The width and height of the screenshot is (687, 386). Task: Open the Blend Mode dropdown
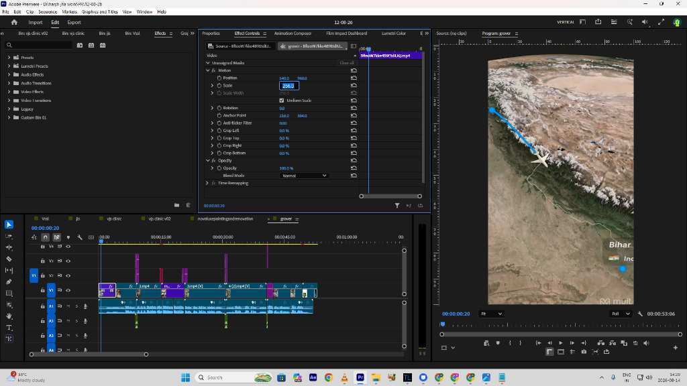[303, 176]
